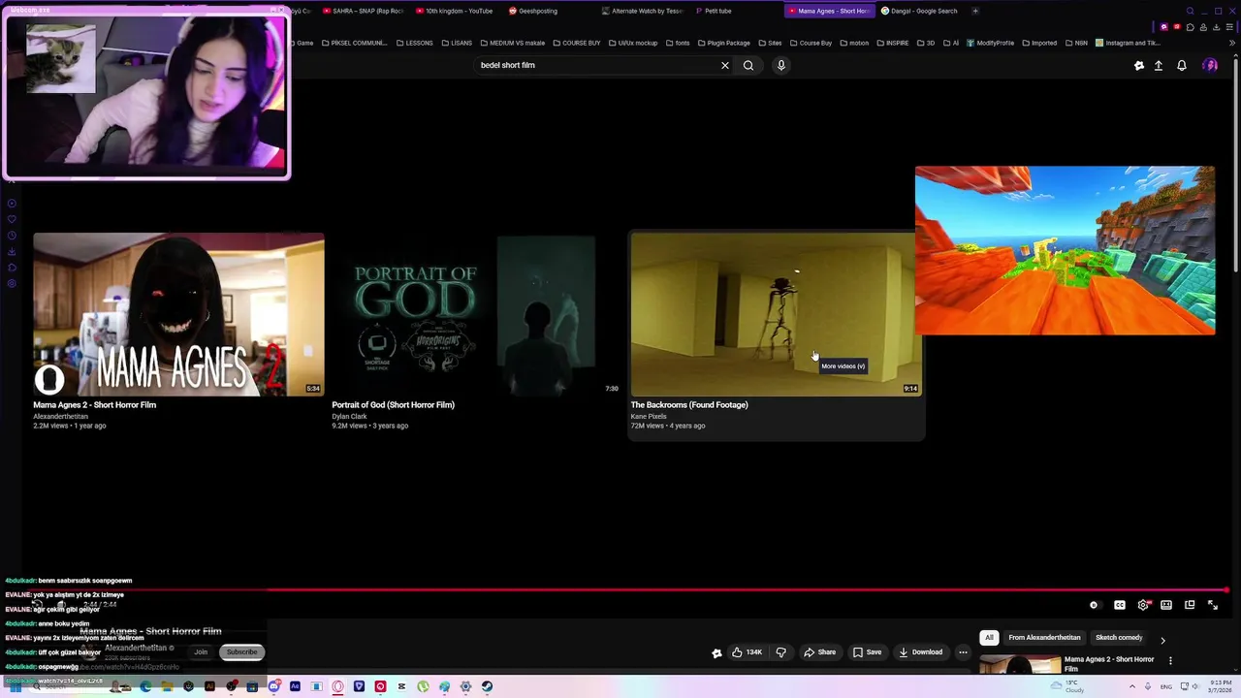
Task: Switch to theater mode
Action: coord(1166,605)
